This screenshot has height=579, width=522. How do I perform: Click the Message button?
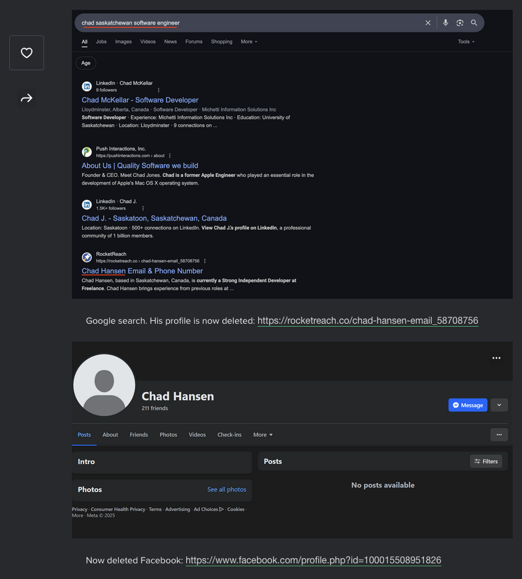pos(467,405)
